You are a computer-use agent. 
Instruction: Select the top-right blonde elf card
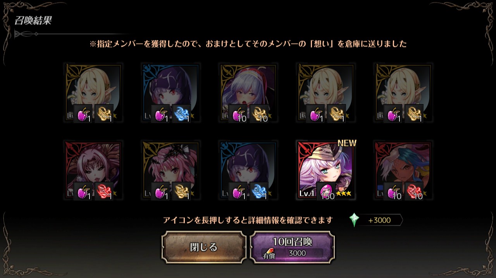pos(403,93)
